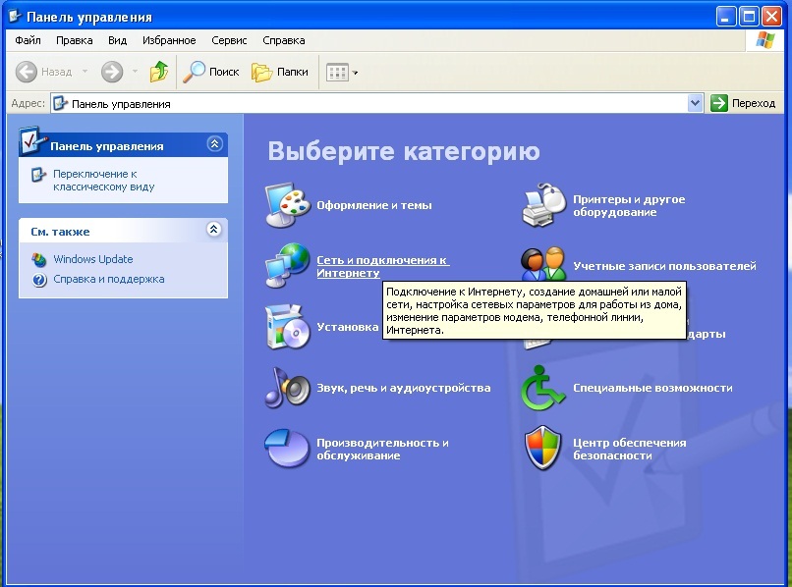
Task: Open the Сервис menu
Action: [x=229, y=40]
